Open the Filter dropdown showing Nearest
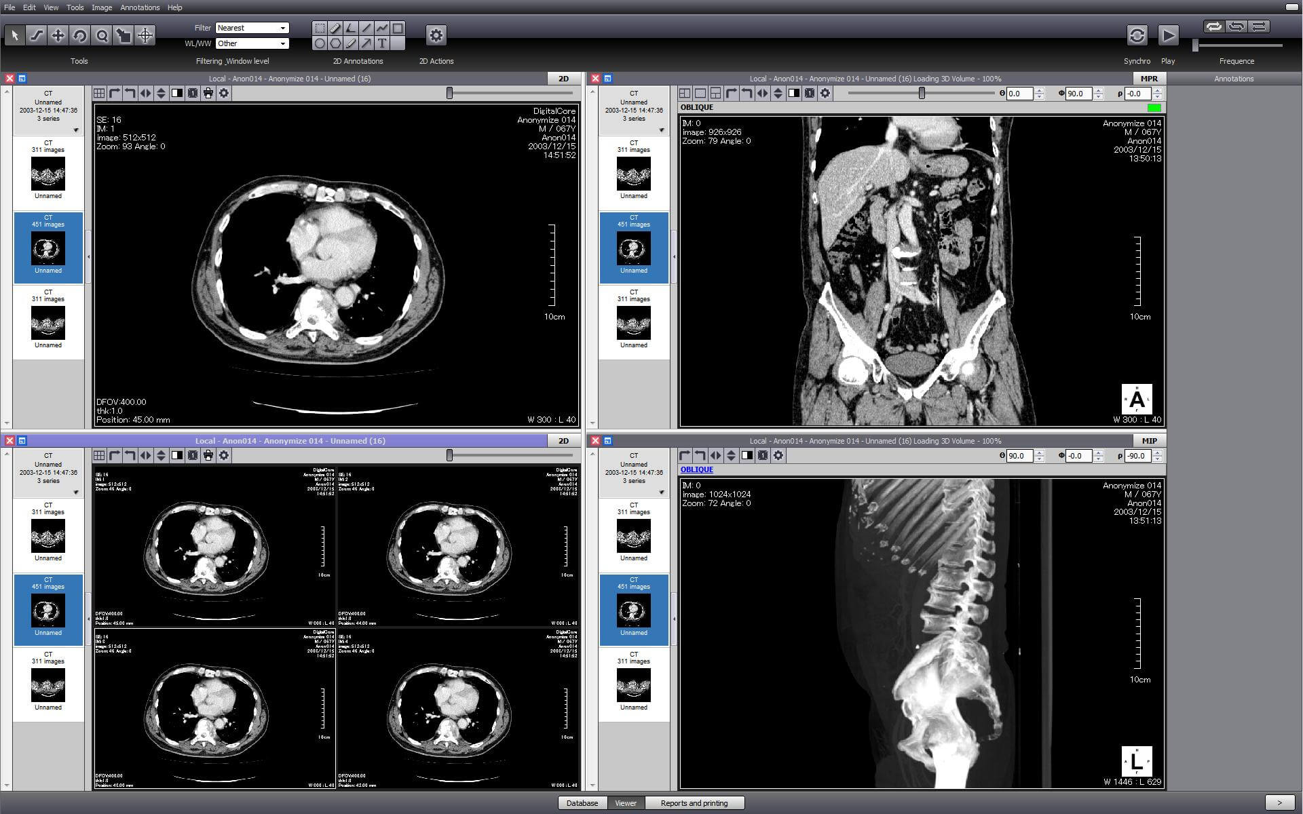This screenshot has height=814, width=1303. [252, 28]
